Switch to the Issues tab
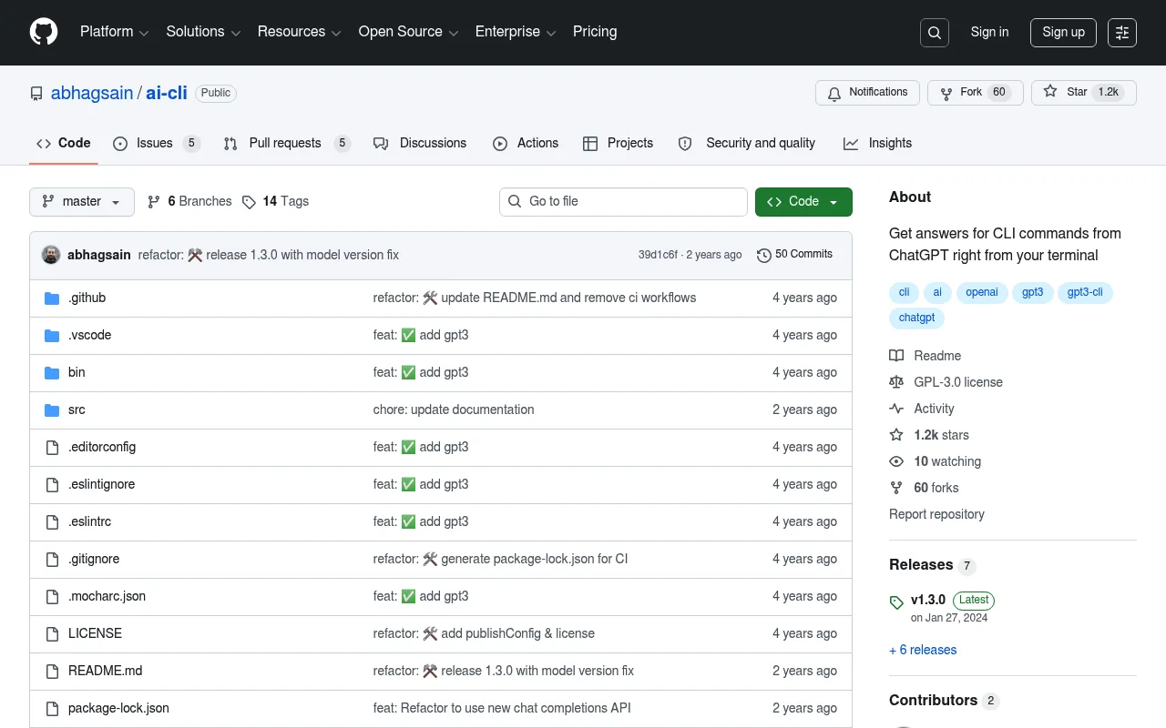 (x=156, y=143)
